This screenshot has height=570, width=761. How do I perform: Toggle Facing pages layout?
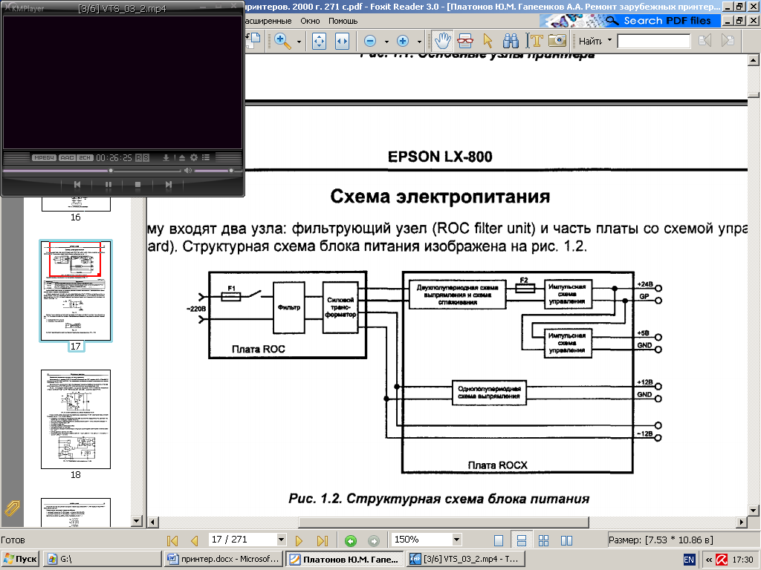566,540
